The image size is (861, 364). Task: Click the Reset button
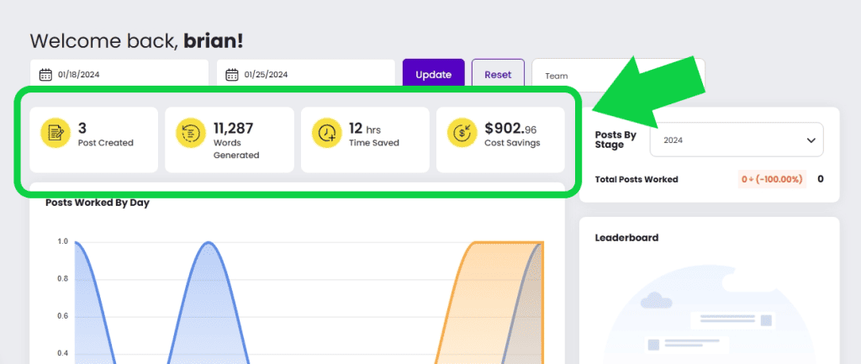498,75
